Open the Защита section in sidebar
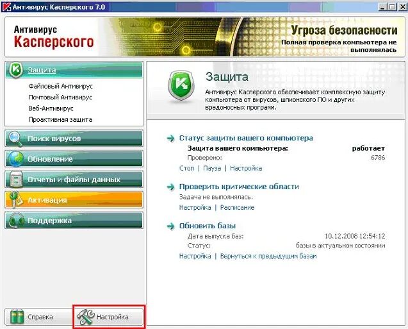 click(74, 70)
